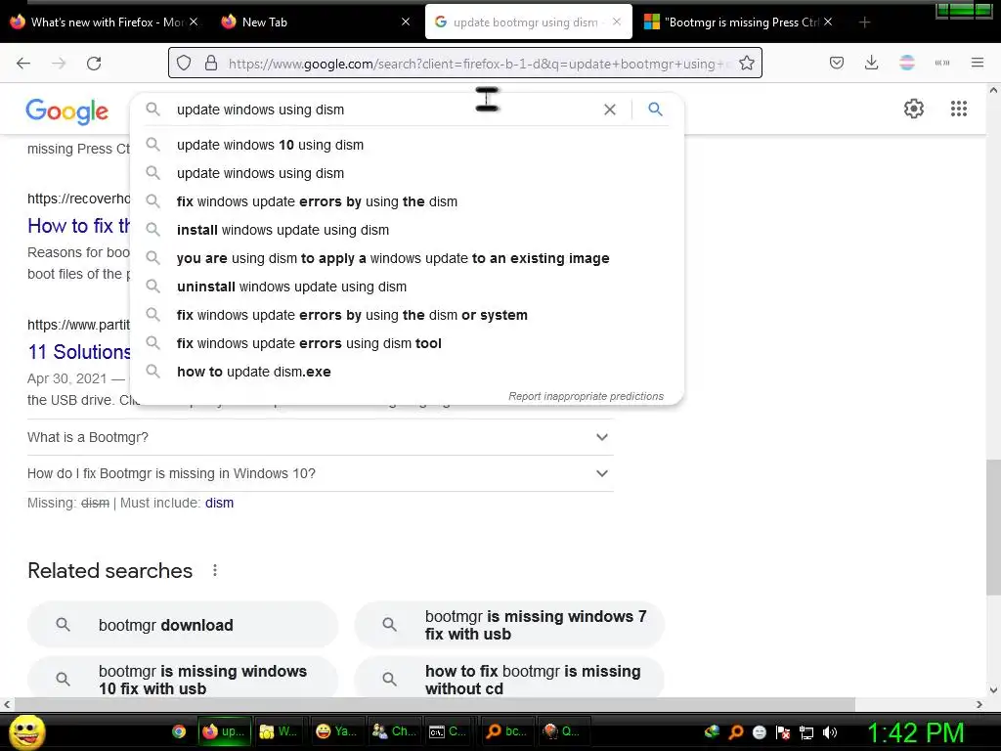Screen dimensions: 1001x751
Task: Click the volume speaker tray icon
Action: 830,732
